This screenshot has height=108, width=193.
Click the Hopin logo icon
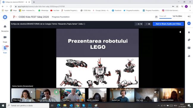[x=5, y=17]
